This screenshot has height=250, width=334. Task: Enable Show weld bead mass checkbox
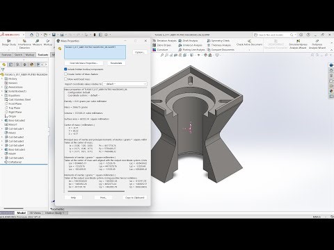click(x=65, y=79)
